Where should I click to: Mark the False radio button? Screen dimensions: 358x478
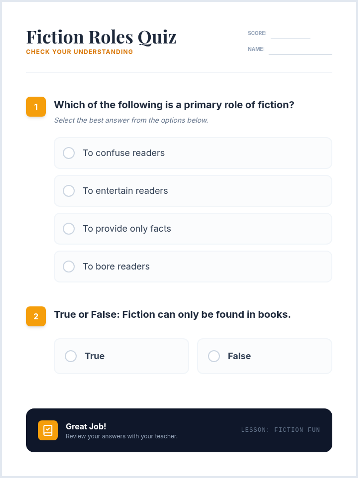coord(214,356)
